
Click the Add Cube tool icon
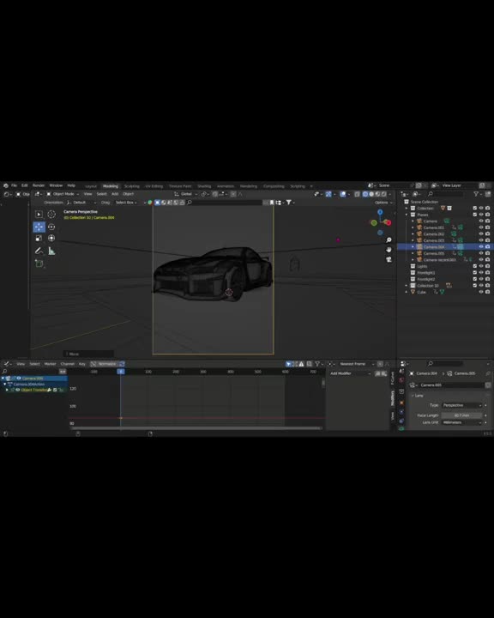(x=39, y=264)
